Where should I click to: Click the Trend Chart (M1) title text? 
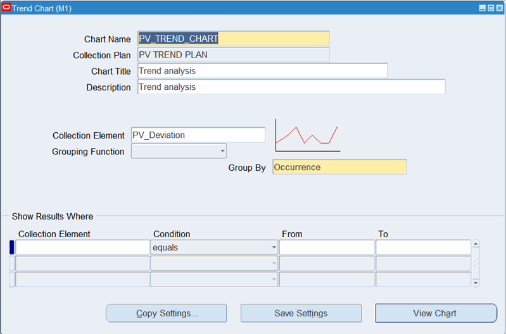(x=42, y=8)
